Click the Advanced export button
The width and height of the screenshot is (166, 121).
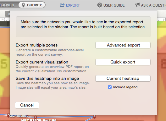click(123, 45)
